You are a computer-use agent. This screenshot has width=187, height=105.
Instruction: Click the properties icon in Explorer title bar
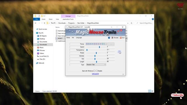click(39, 16)
